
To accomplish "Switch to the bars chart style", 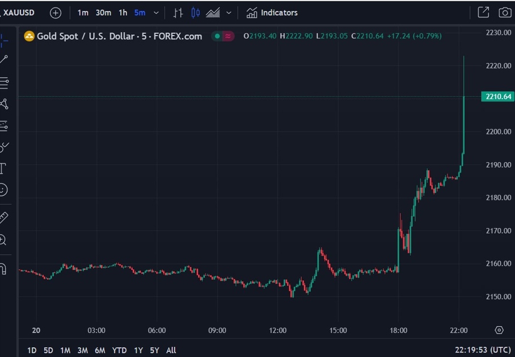I will (178, 13).
